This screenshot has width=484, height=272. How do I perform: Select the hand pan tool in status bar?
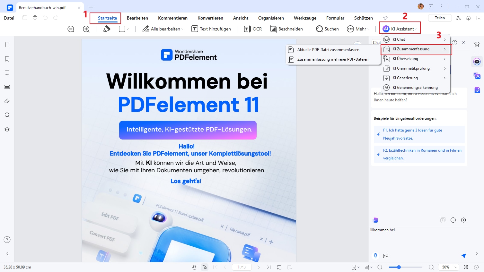(194, 267)
